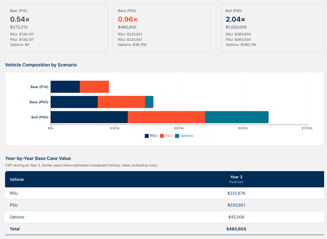Click the Total row label
Viewport: 327px width, 239px height.
[14, 229]
